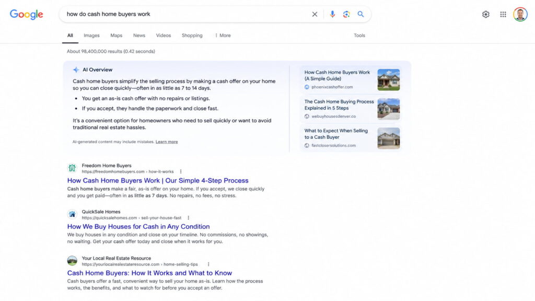Switch to the Videos tab

[x=164, y=36]
